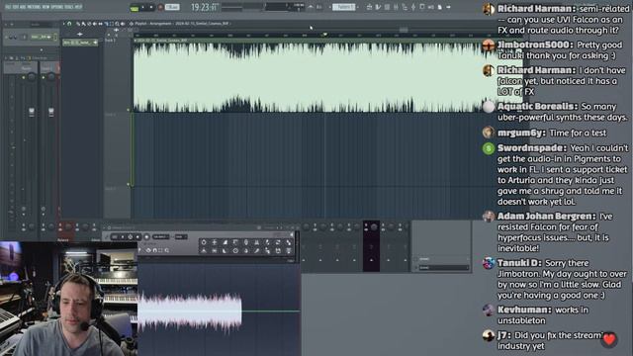Click the waveform in the Edison editor
Screen dimensions: 633x356
tap(190, 311)
